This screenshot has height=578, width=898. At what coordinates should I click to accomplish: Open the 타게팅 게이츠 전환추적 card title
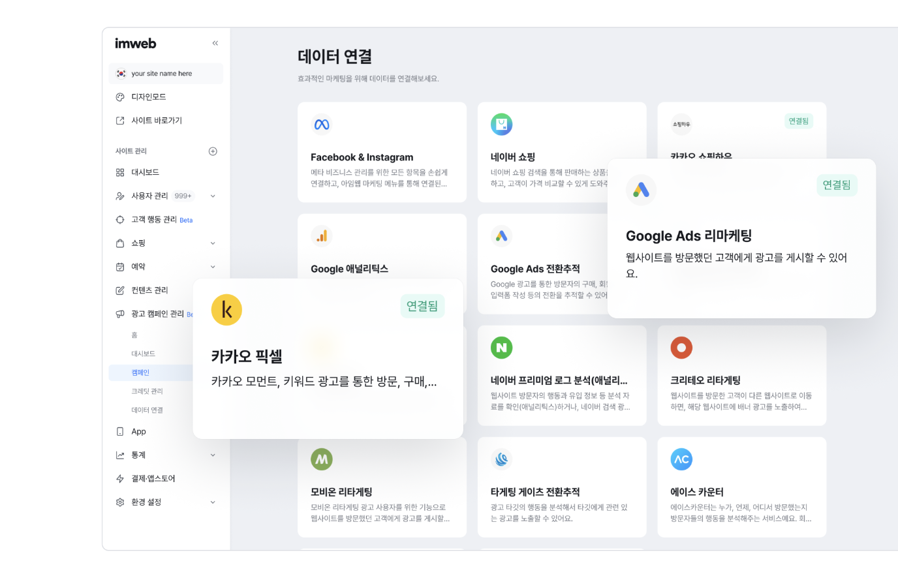(x=535, y=492)
